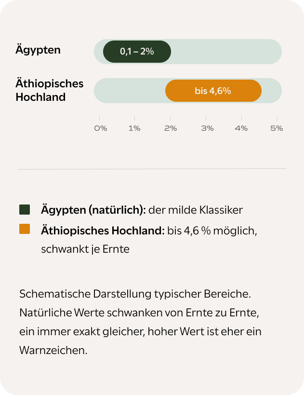Click the 2% axis tick label
Image resolution: width=304 pixels, height=395 pixels.
171,128
